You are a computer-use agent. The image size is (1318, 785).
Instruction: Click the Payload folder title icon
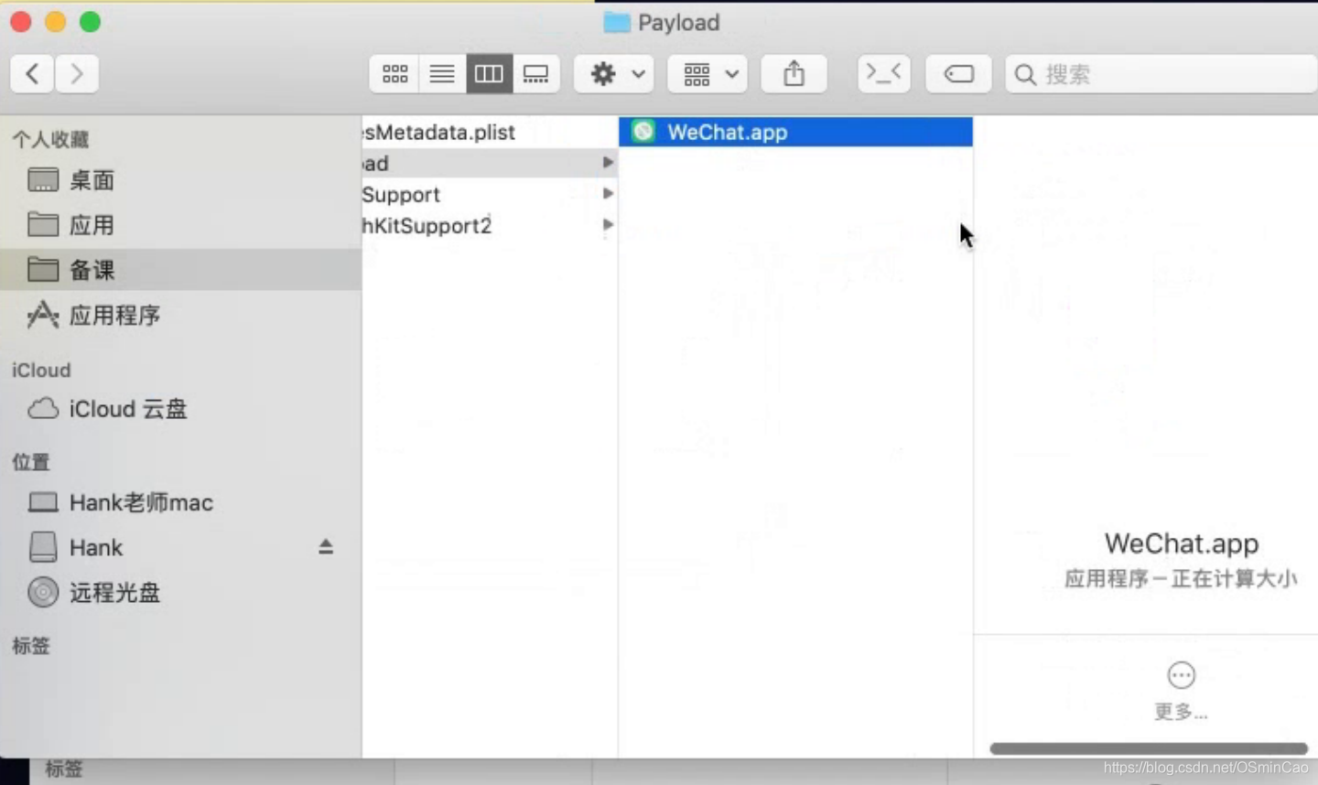click(x=617, y=22)
